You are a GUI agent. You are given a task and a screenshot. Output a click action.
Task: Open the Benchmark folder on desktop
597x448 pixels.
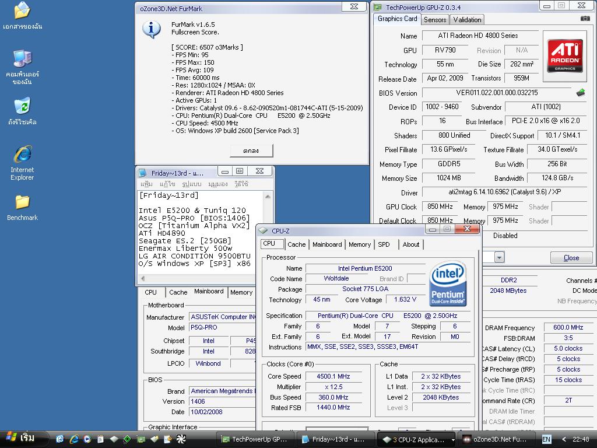click(22, 202)
